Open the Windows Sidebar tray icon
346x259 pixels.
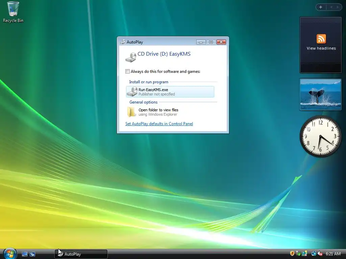pos(304,254)
